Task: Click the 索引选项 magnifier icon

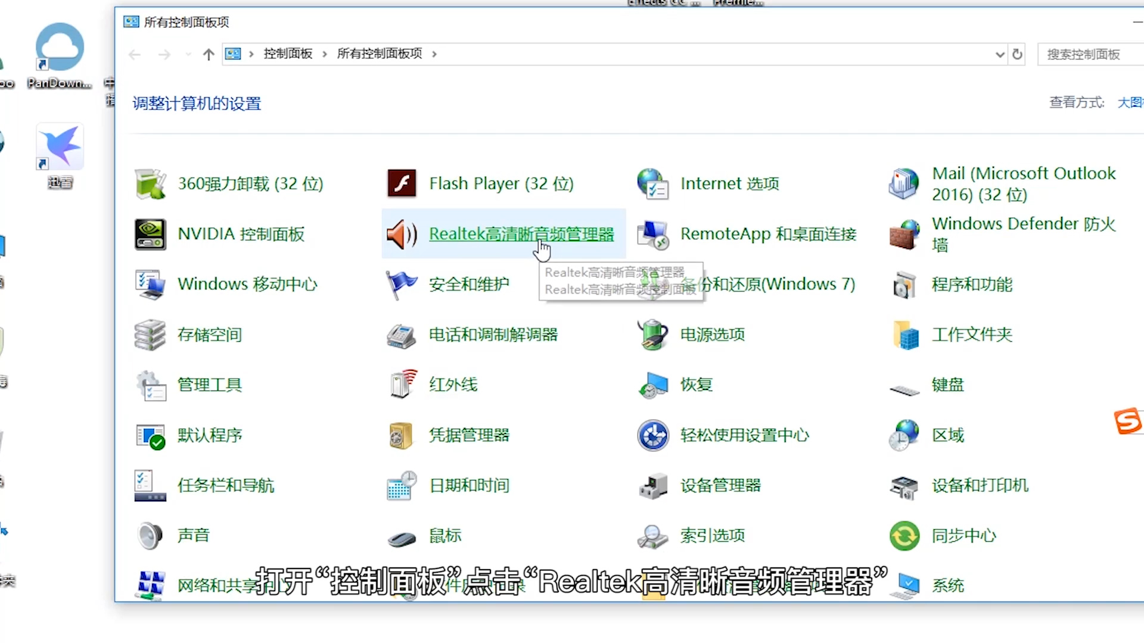Action: coord(653,536)
